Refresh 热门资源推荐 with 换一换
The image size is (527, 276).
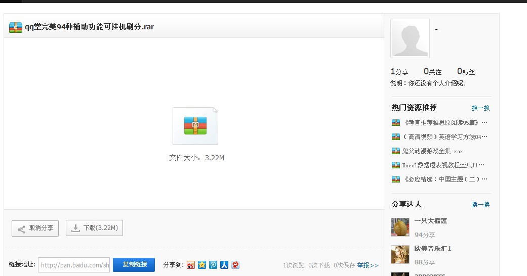tap(480, 108)
